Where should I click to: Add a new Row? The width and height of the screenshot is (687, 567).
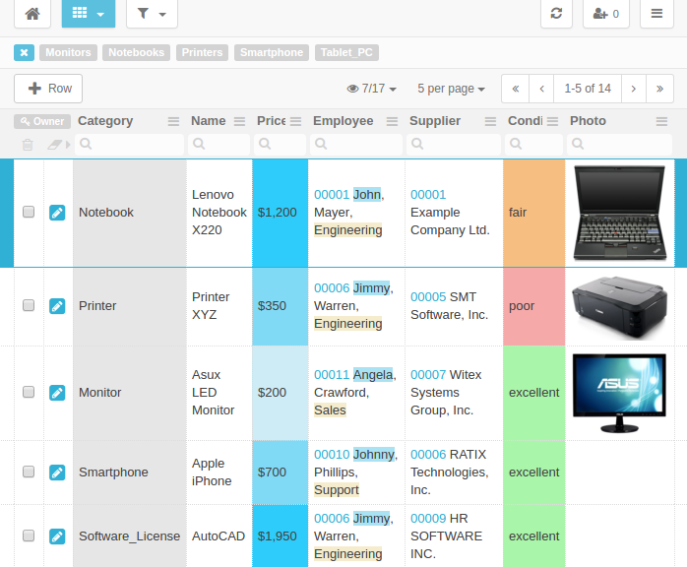(48, 89)
